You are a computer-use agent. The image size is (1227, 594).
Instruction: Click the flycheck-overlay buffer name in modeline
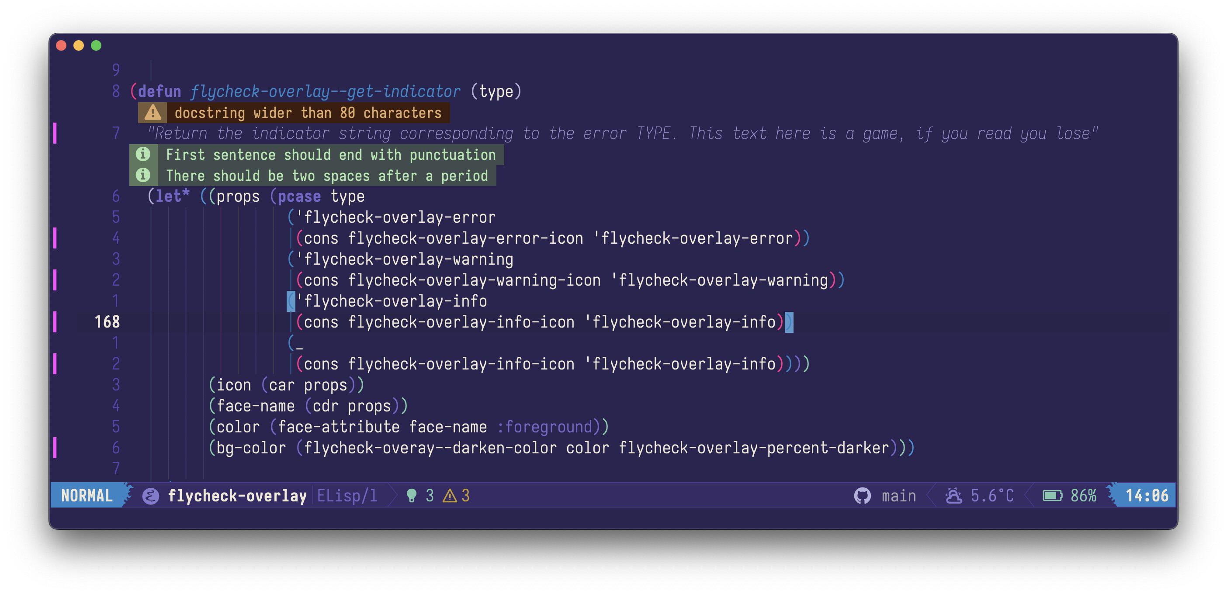(237, 496)
